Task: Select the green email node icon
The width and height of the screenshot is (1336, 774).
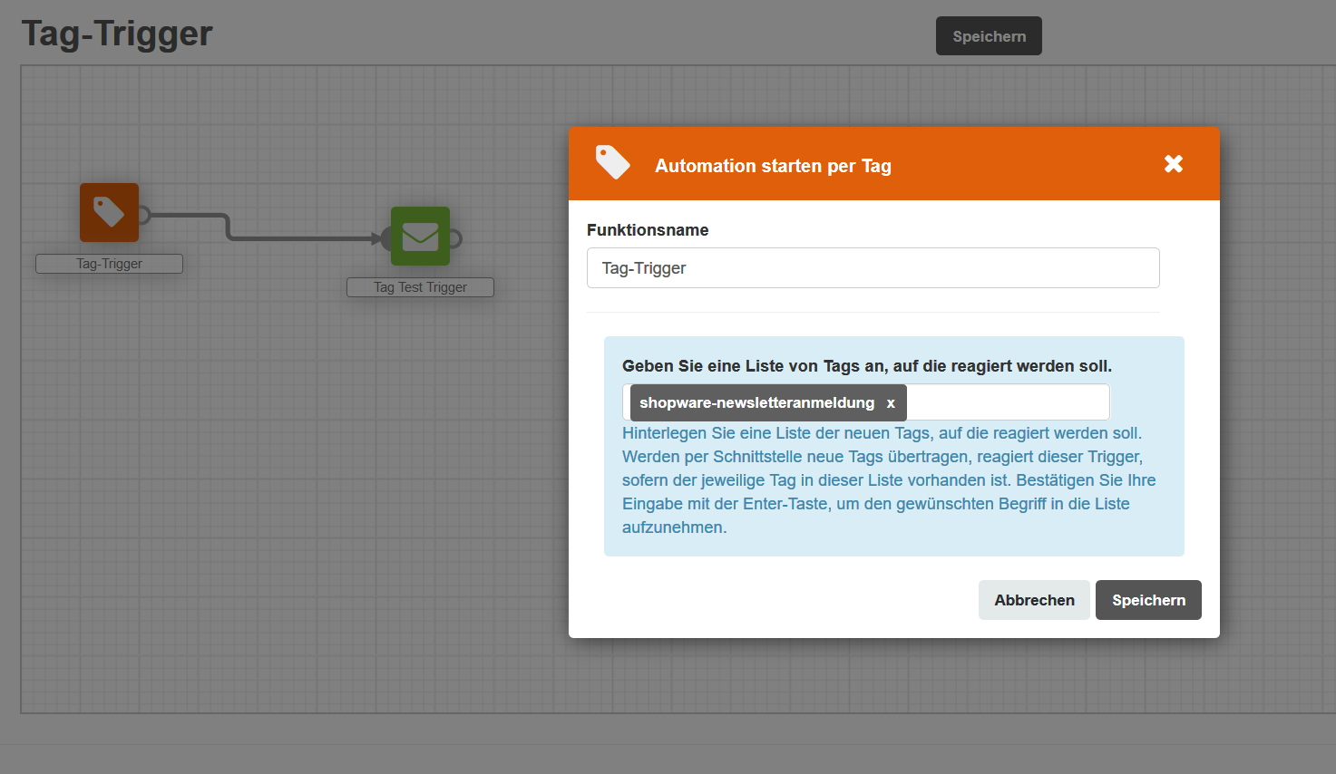Action: [x=420, y=236]
